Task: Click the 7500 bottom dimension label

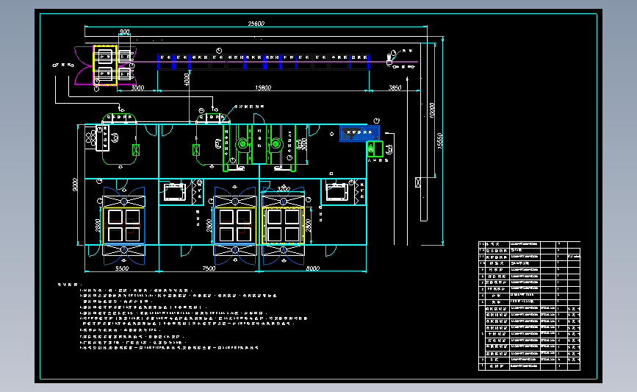Action: (209, 268)
